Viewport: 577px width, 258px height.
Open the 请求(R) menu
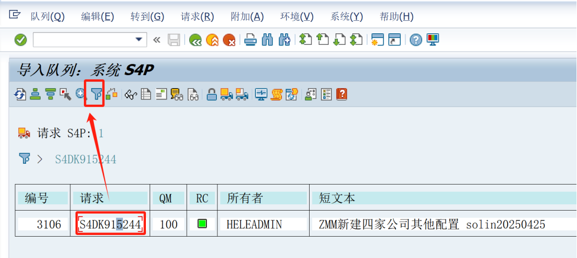198,17
